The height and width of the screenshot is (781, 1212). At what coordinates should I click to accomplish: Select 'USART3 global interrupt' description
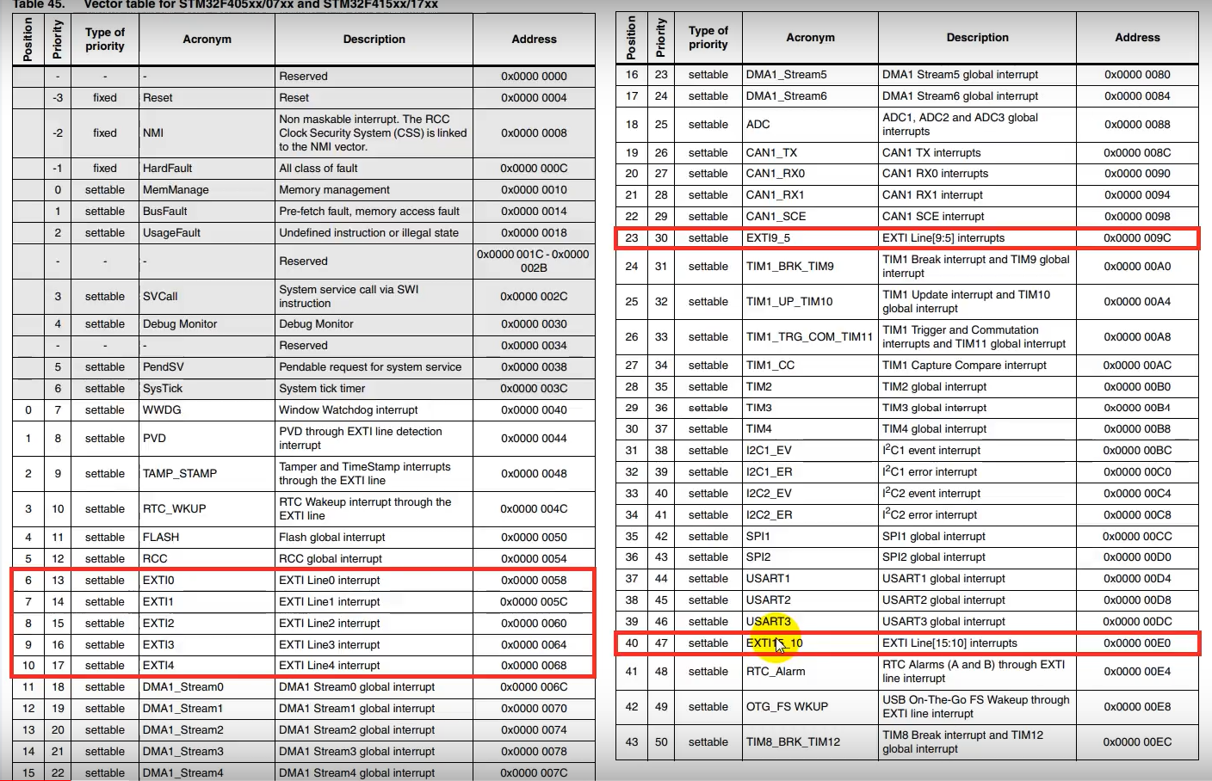click(x=943, y=621)
